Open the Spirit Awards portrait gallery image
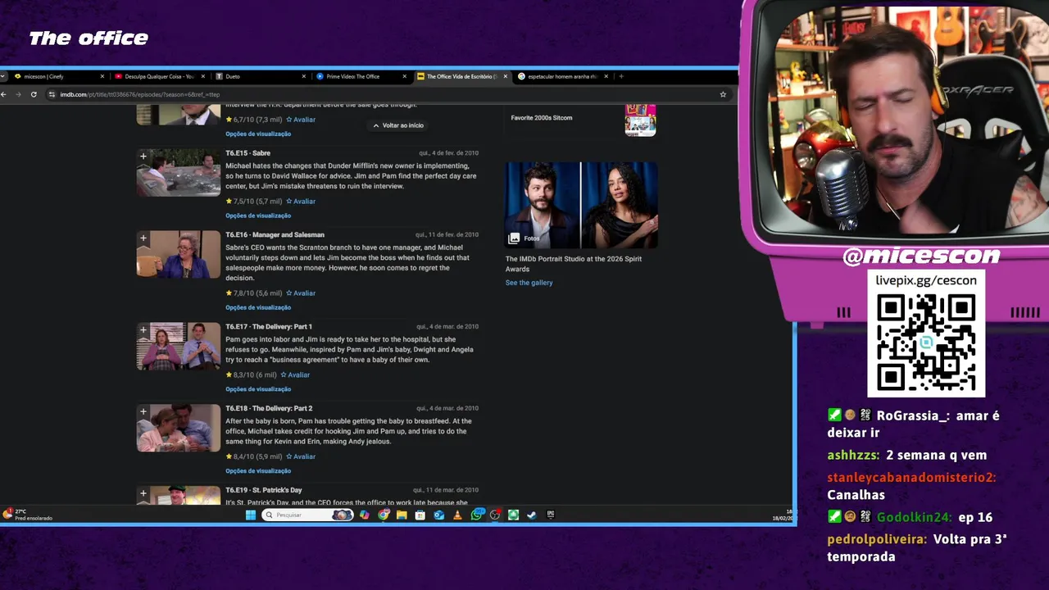 pos(581,205)
